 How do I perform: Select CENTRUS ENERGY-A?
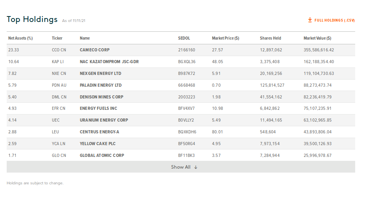click(99, 132)
